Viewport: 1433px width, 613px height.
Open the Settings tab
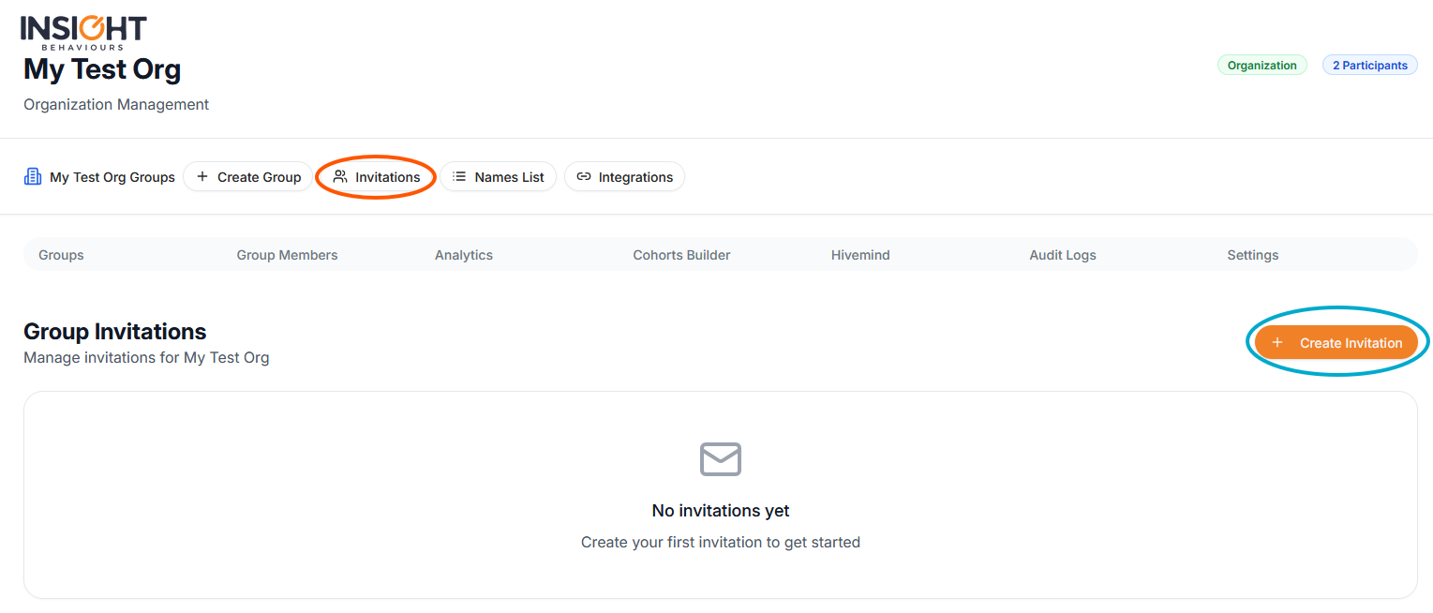[1253, 255]
